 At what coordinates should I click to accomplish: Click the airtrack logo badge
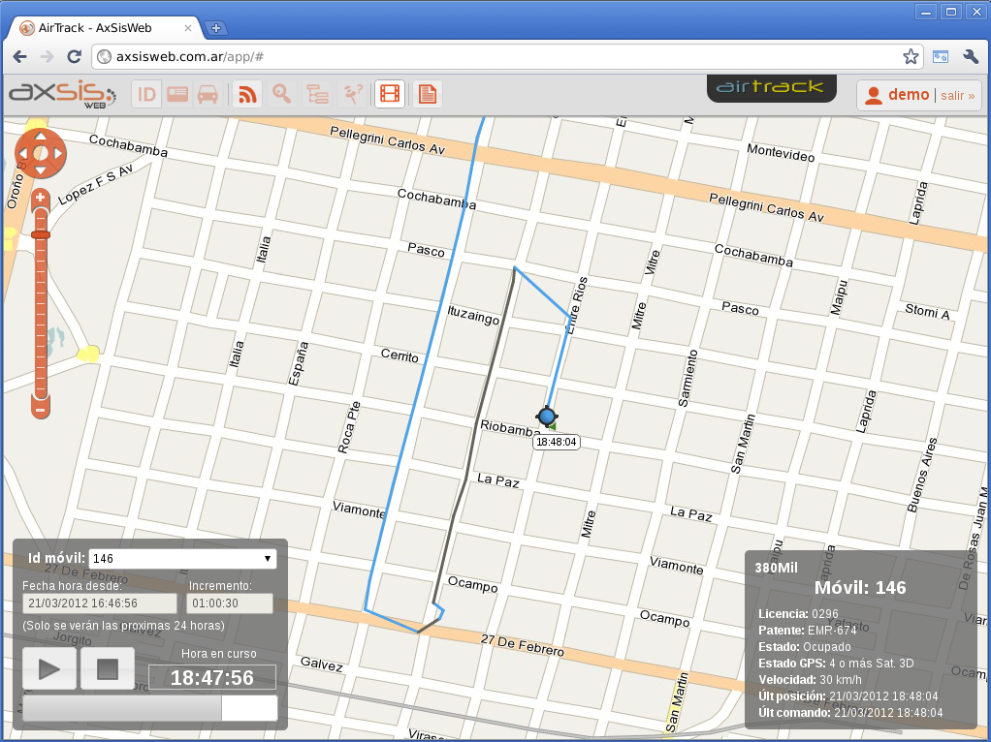click(x=771, y=88)
